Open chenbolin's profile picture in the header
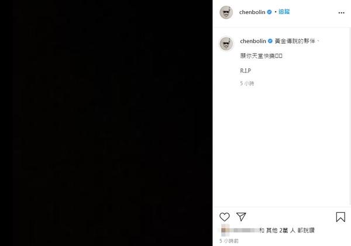 point(226,12)
